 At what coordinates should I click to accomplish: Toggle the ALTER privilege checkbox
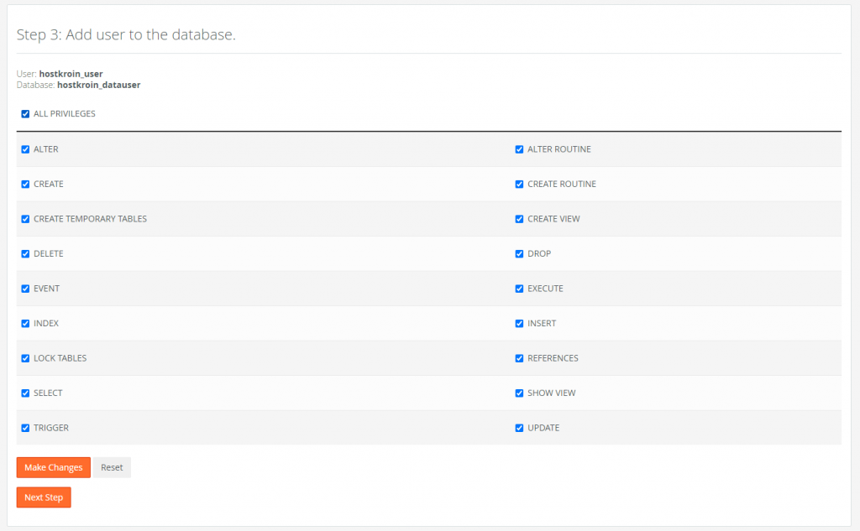(25, 149)
